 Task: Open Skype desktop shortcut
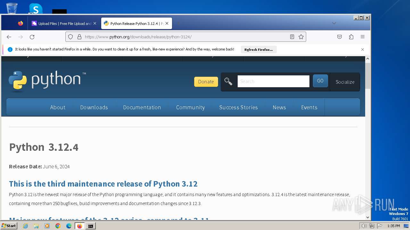pyautogui.click(x=36, y=9)
